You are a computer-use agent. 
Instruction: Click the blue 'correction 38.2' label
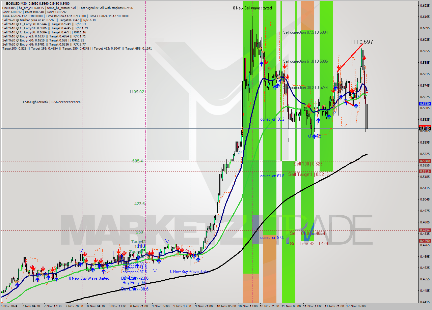pos(272,119)
